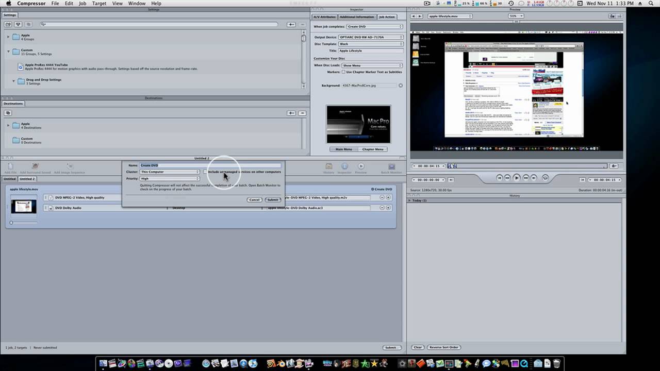Click the remove destination minus button
660x371 pixels.
[x=302, y=113]
